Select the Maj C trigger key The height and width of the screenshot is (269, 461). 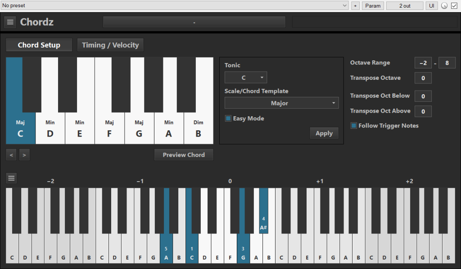[x=20, y=128]
